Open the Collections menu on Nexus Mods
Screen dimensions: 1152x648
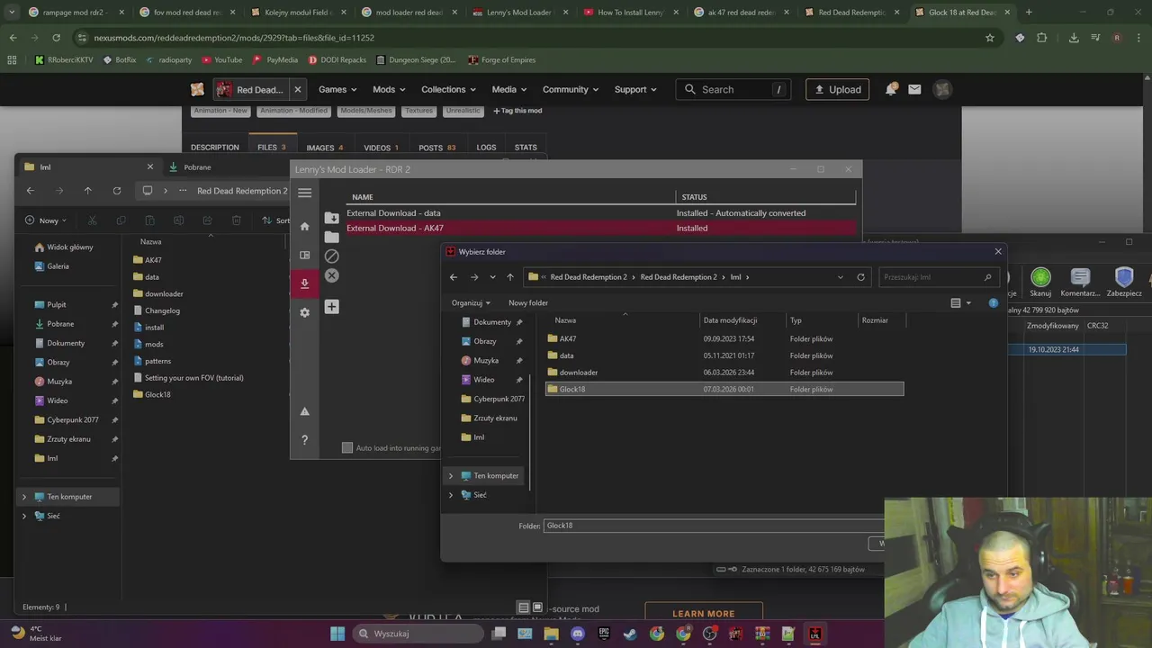click(450, 89)
